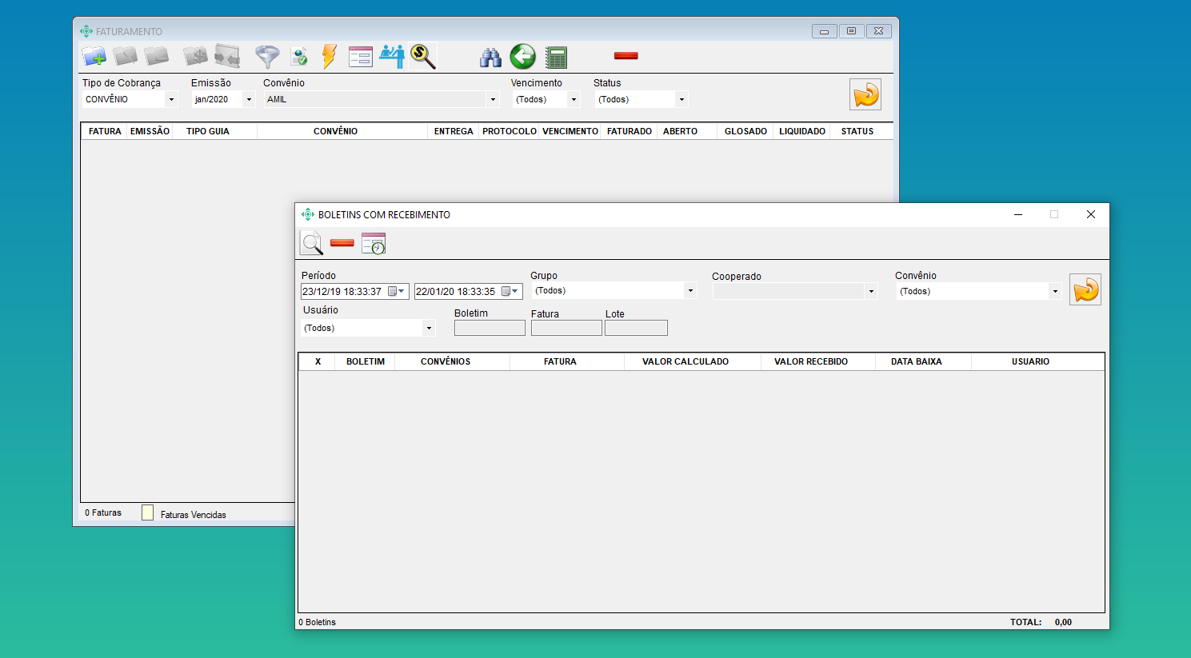Click the orange refresh button in Boletins window
The height and width of the screenshot is (658, 1191).
pos(1085,289)
